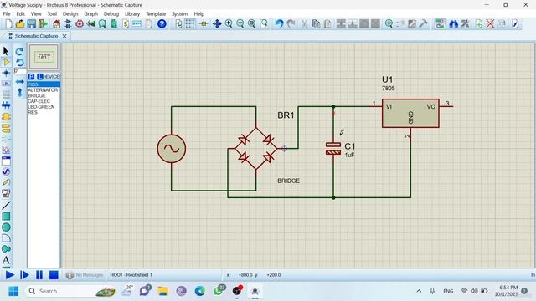Select the 2D Graphics Arc tool

pyautogui.click(x=6, y=237)
